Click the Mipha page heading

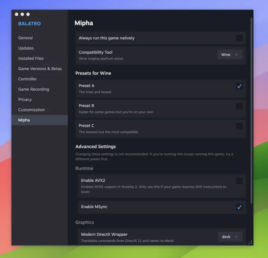tap(84, 23)
